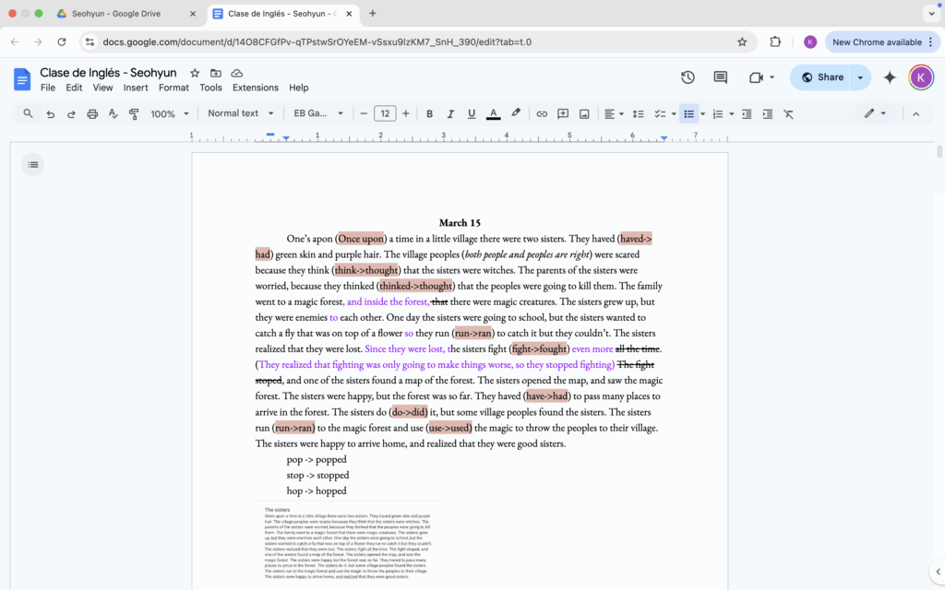This screenshot has width=945, height=590.
Task: Open the Chrome profile K icon
Action: click(810, 42)
